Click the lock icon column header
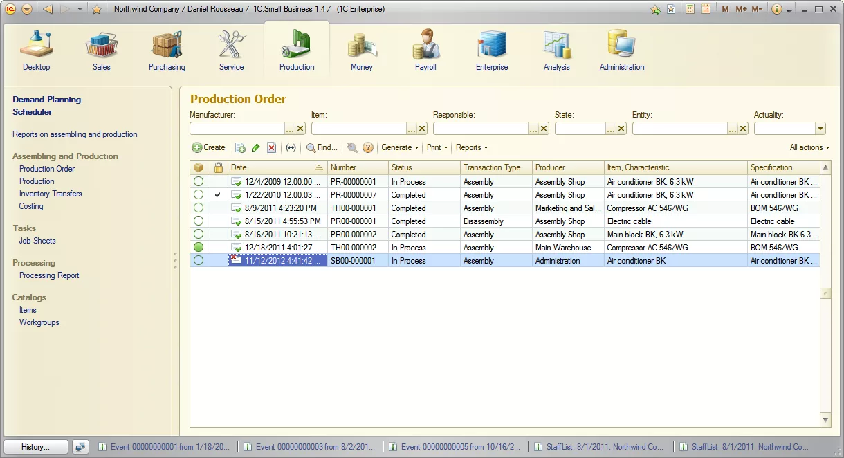The image size is (844, 458). pyautogui.click(x=219, y=167)
